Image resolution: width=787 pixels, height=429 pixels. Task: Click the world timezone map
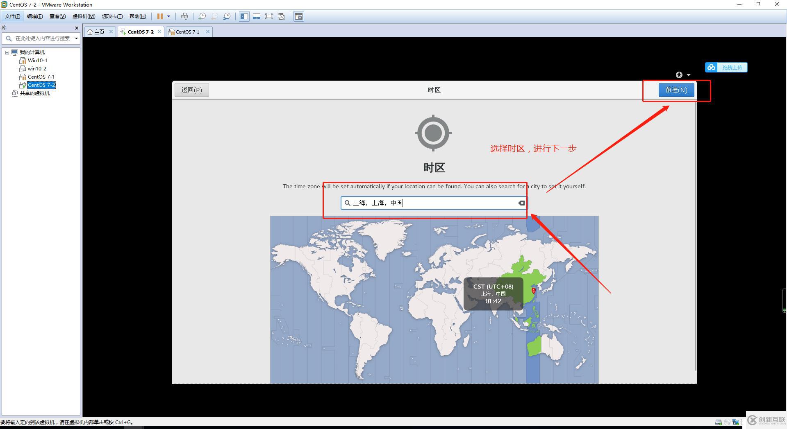(434, 300)
